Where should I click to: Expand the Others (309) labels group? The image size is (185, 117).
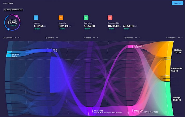pyautogui.click(x=90, y=111)
